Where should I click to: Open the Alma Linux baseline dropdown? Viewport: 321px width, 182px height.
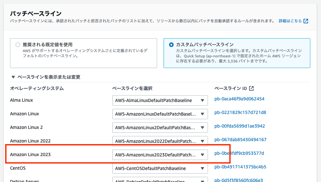coord(160,100)
